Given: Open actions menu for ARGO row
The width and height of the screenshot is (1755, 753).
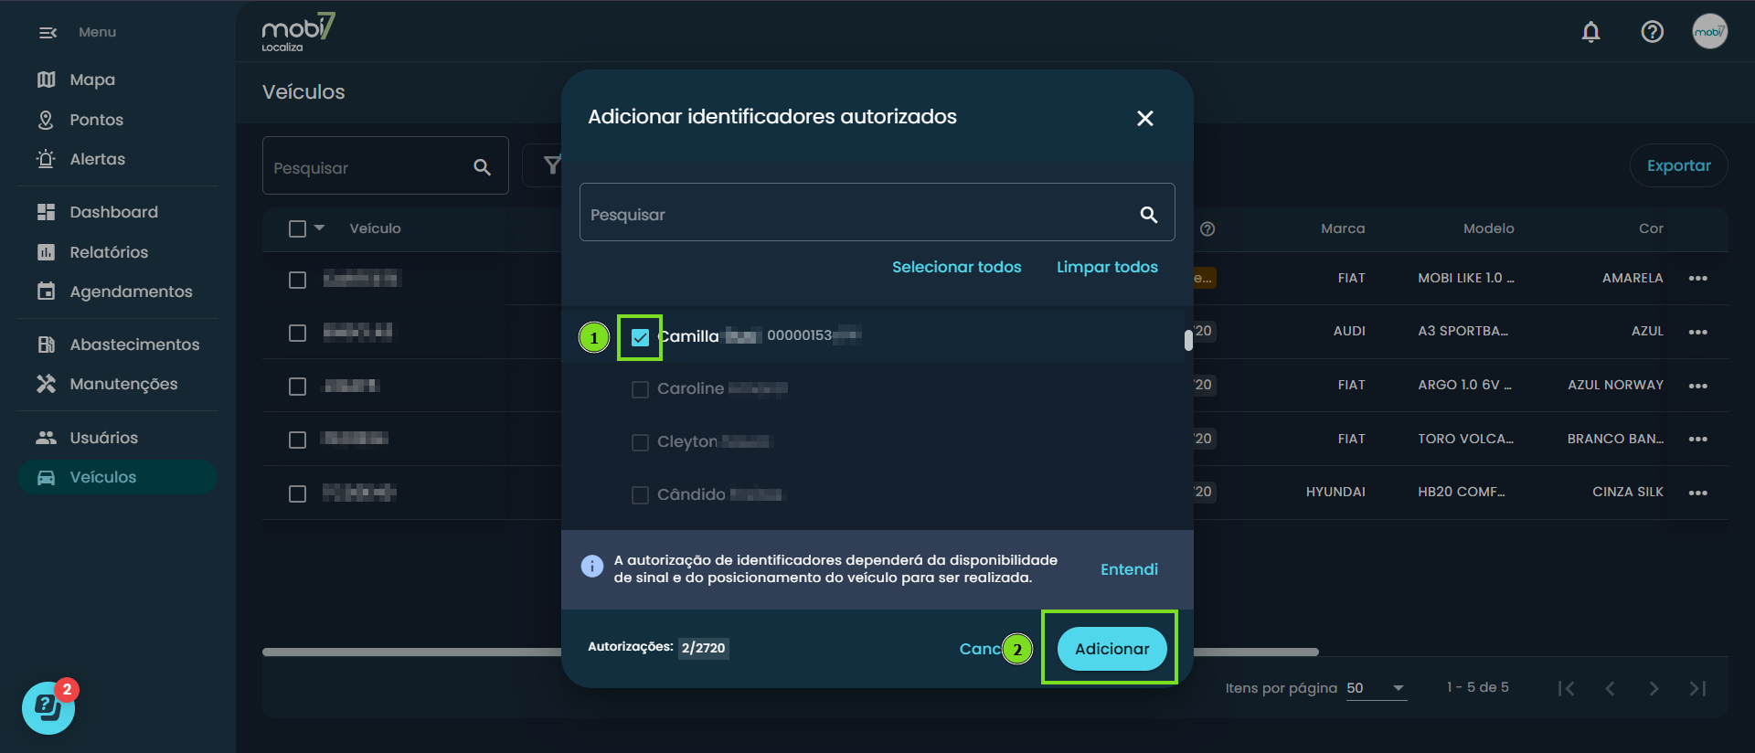Looking at the screenshot, I should tap(1697, 386).
